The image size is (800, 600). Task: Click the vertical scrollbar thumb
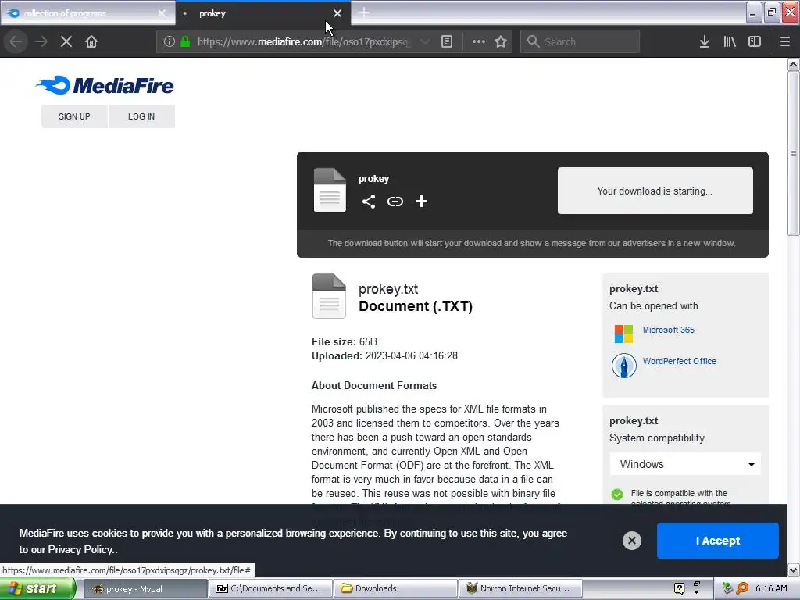tap(794, 153)
